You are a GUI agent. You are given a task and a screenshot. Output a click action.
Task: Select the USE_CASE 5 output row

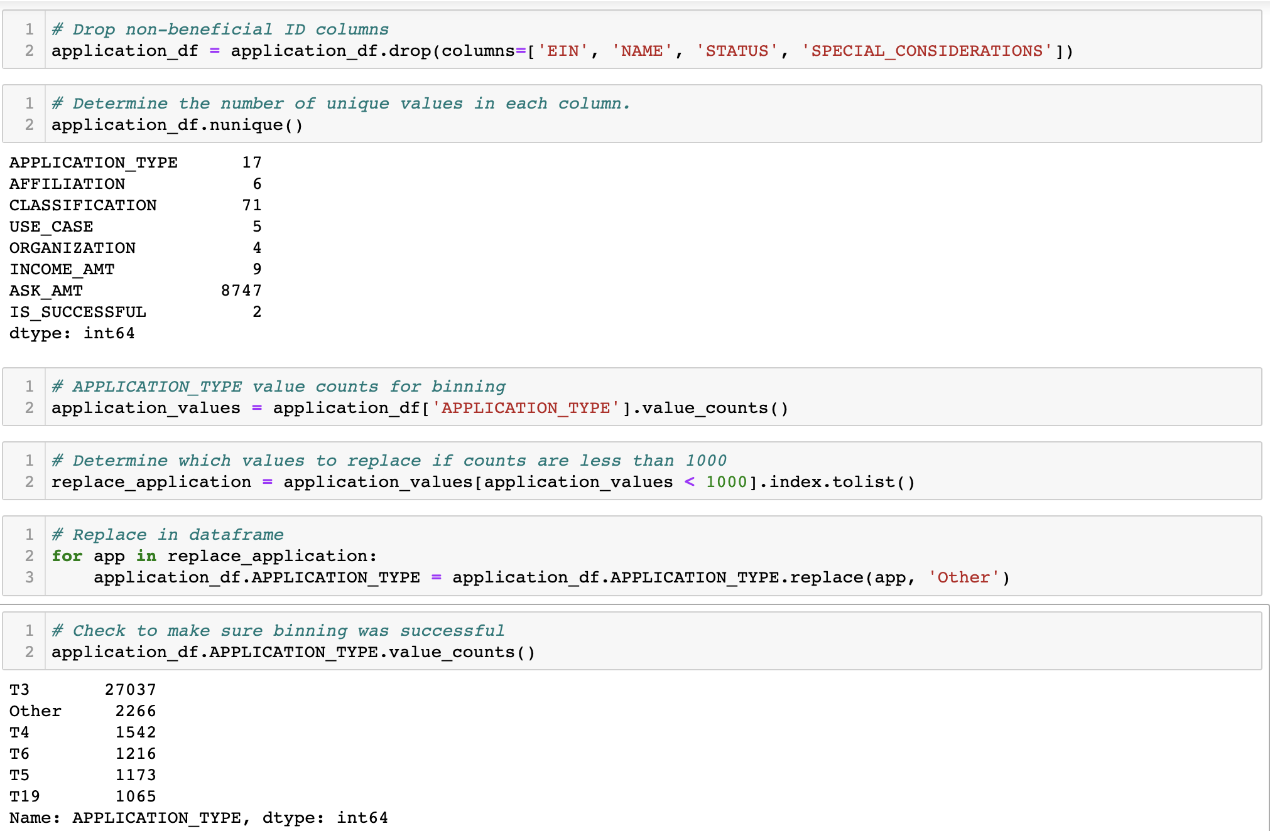[135, 227]
